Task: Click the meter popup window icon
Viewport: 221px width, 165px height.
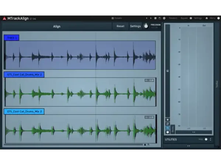Action: [168, 124]
